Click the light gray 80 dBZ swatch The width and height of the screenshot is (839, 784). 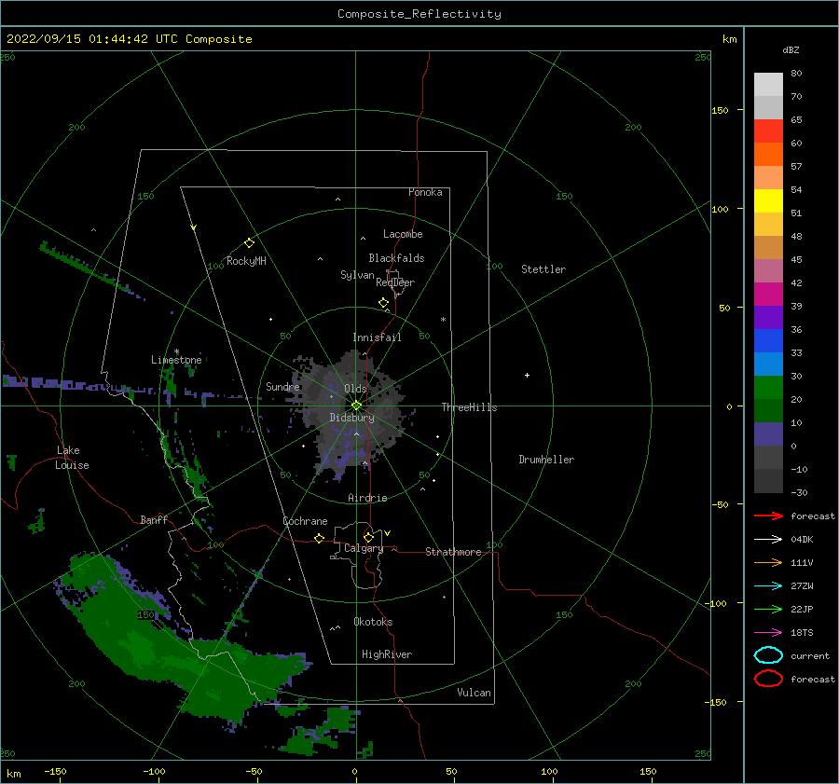pos(768,84)
